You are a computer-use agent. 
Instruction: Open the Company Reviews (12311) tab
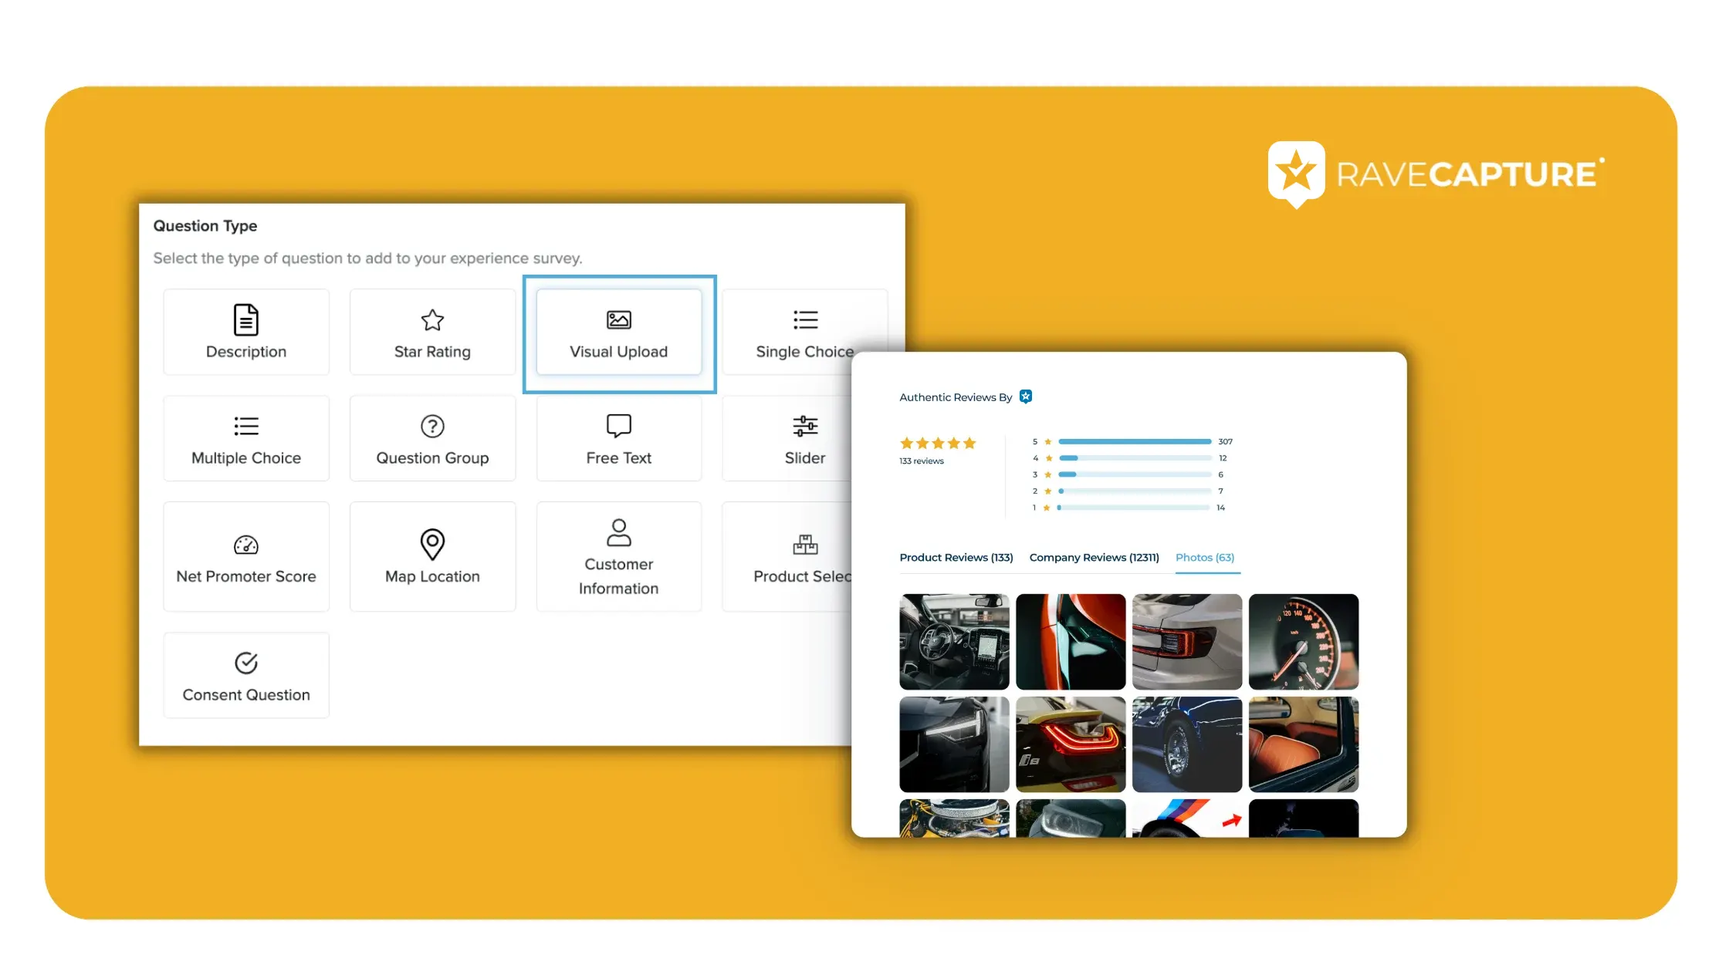(1094, 558)
